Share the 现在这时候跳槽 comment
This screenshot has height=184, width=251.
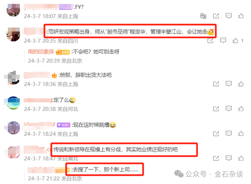click(x=216, y=134)
